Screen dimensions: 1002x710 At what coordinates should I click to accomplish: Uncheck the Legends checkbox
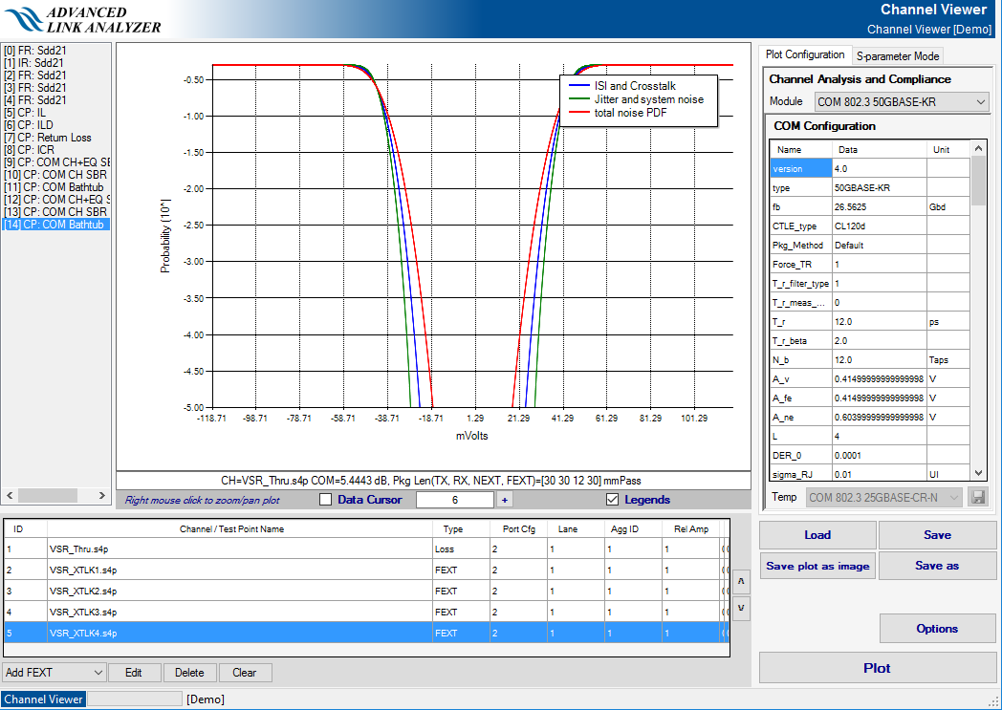point(613,500)
